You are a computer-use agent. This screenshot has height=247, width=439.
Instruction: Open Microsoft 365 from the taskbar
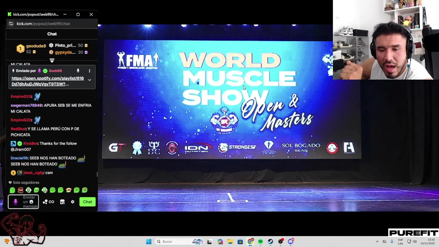[220, 242]
